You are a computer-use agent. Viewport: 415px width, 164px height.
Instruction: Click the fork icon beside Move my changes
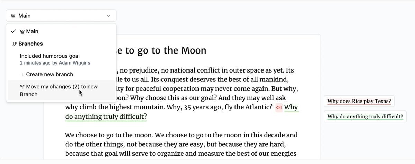(22, 87)
